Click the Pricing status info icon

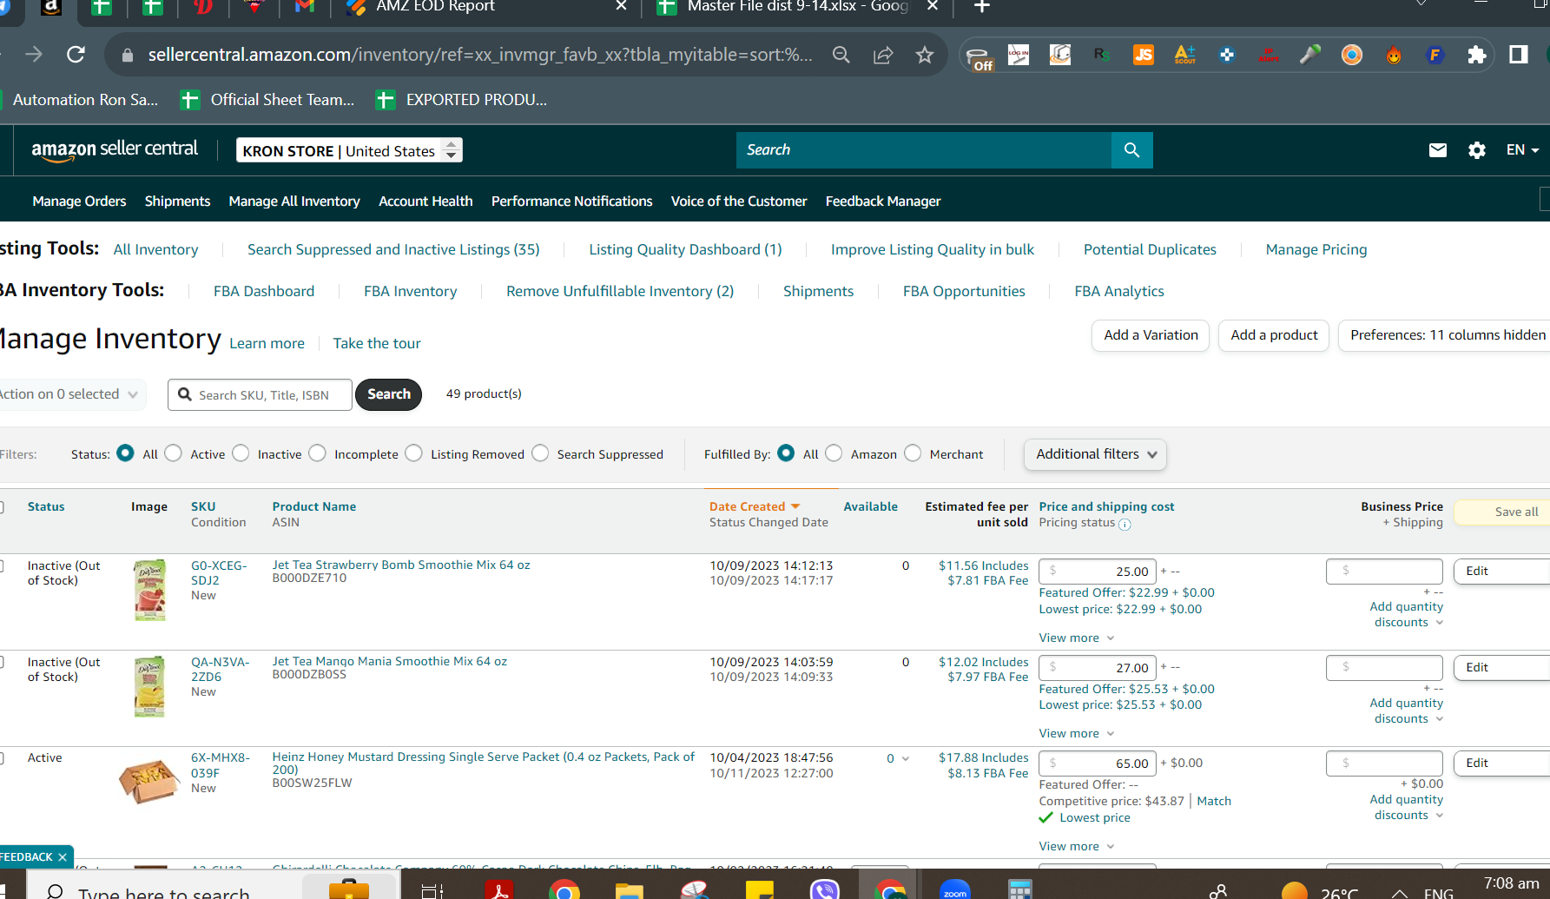point(1125,524)
